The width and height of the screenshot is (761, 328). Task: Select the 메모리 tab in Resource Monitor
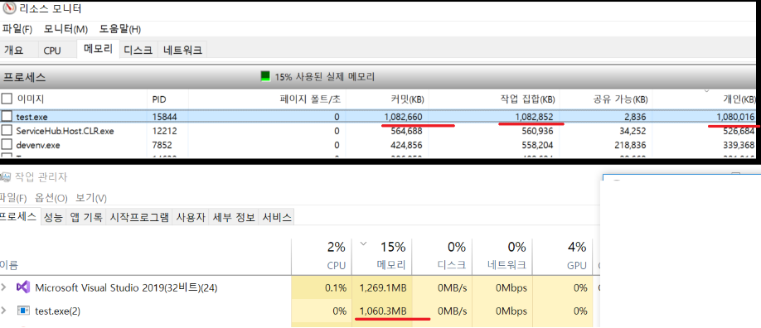point(98,49)
